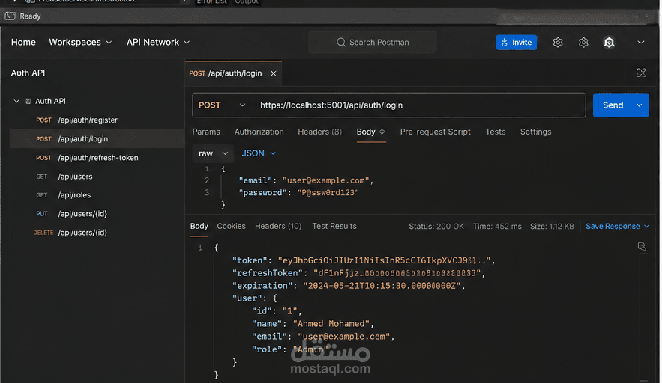This screenshot has width=662, height=383.
Task: Open the response Headers (10) tab
Action: tap(278, 226)
